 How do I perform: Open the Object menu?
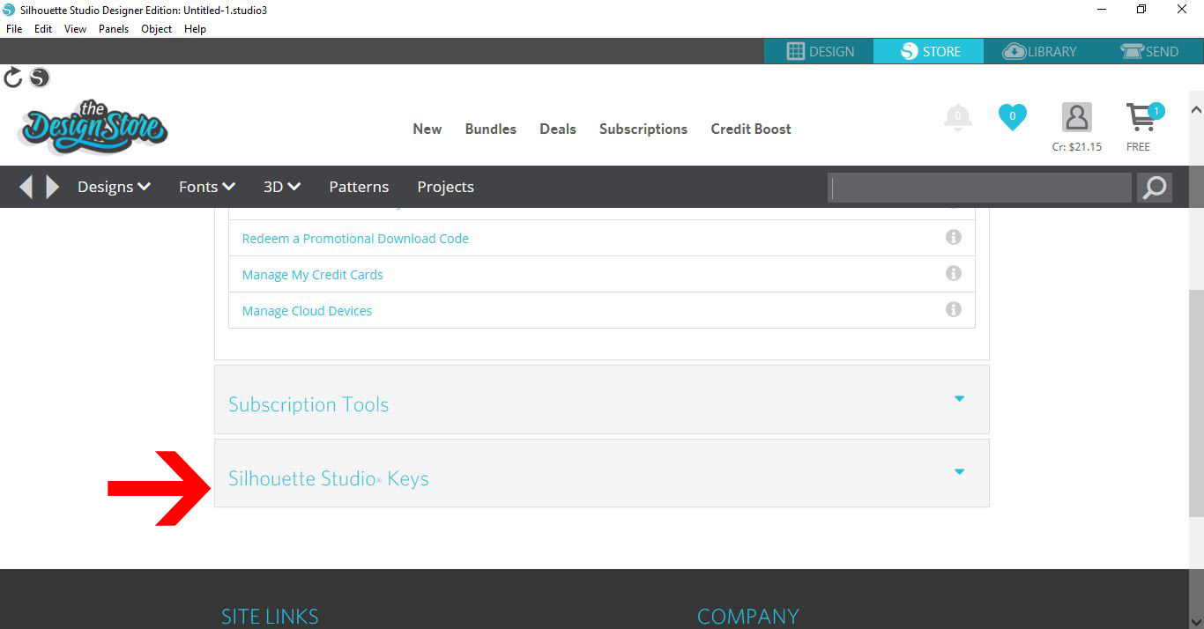tap(157, 29)
